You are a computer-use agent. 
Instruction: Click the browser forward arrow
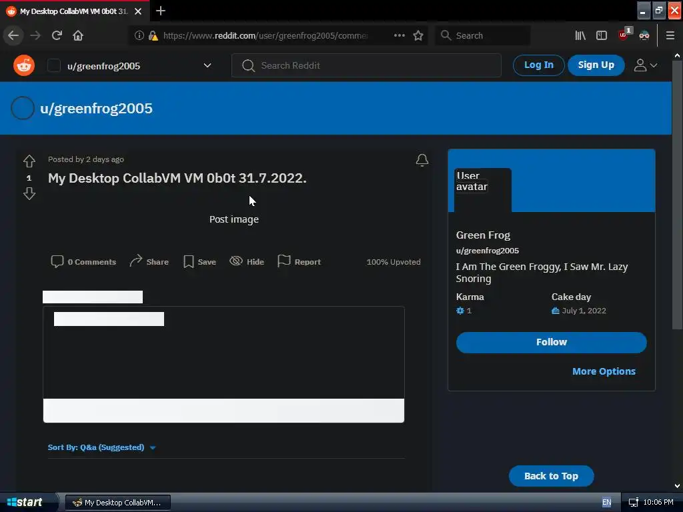[35, 35]
